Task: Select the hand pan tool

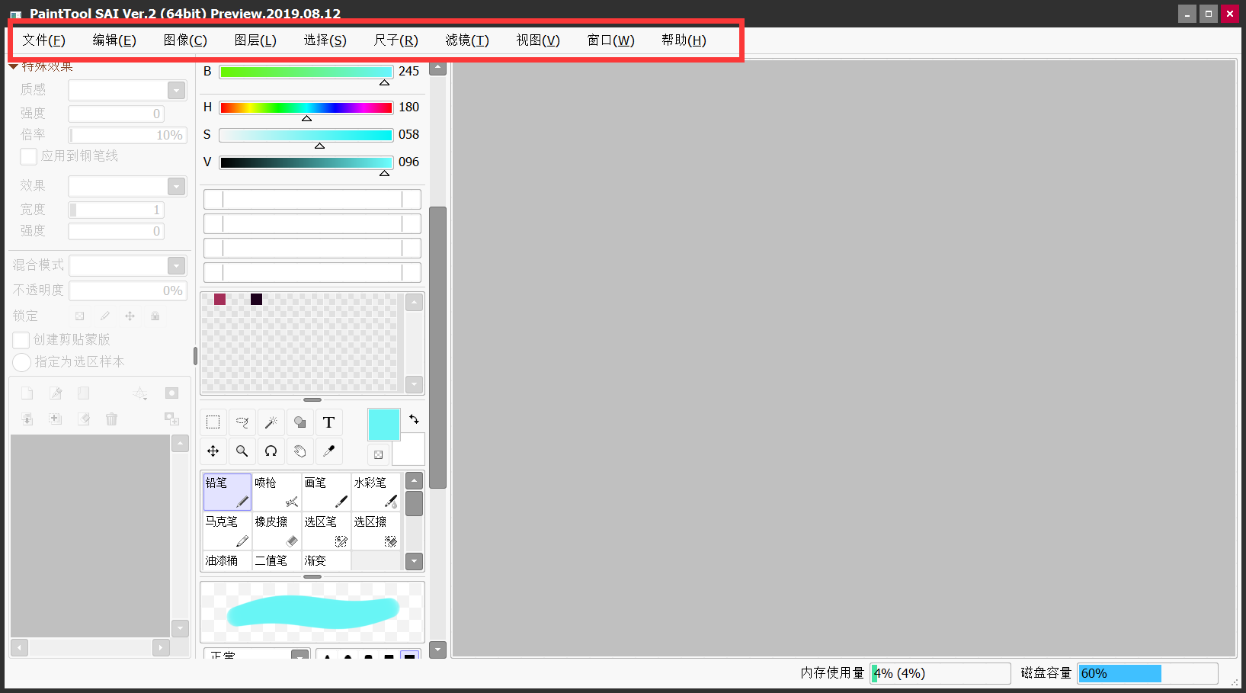Action: (300, 451)
